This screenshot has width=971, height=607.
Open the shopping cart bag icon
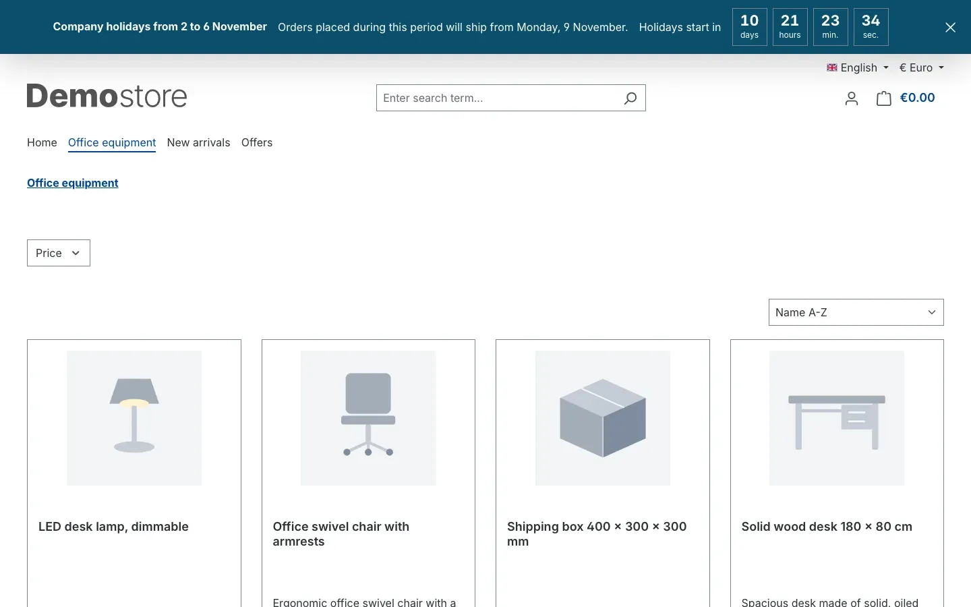pos(884,98)
